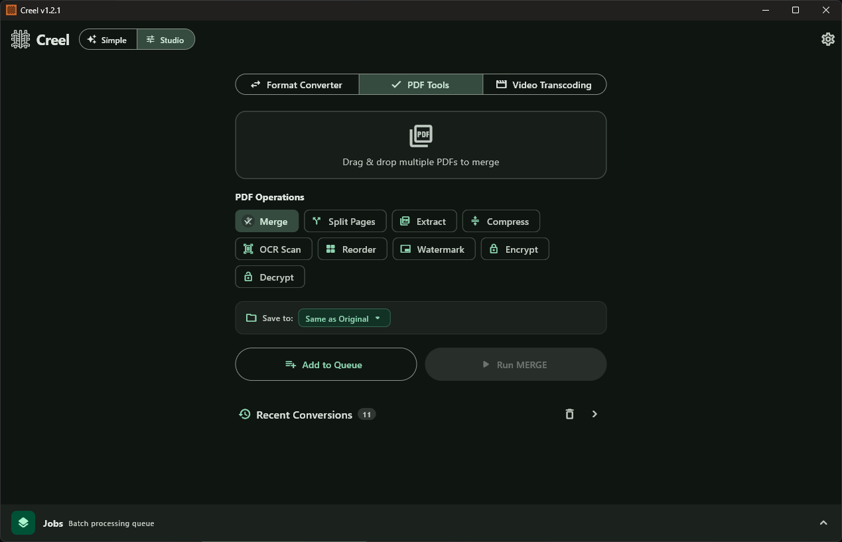Click the Creel app icon in title bar
Image resolution: width=842 pixels, height=542 pixels.
point(11,10)
